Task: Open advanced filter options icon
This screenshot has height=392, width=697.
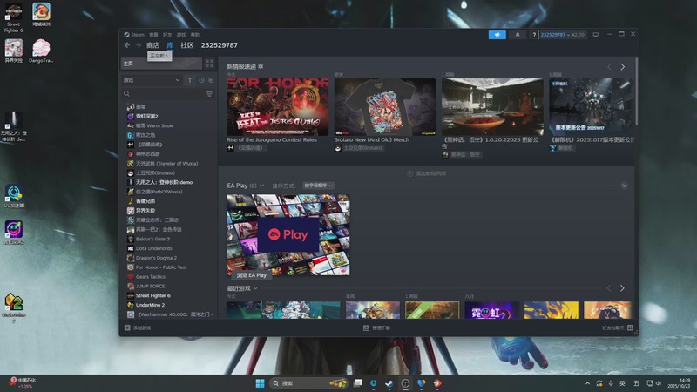Action: [209, 94]
